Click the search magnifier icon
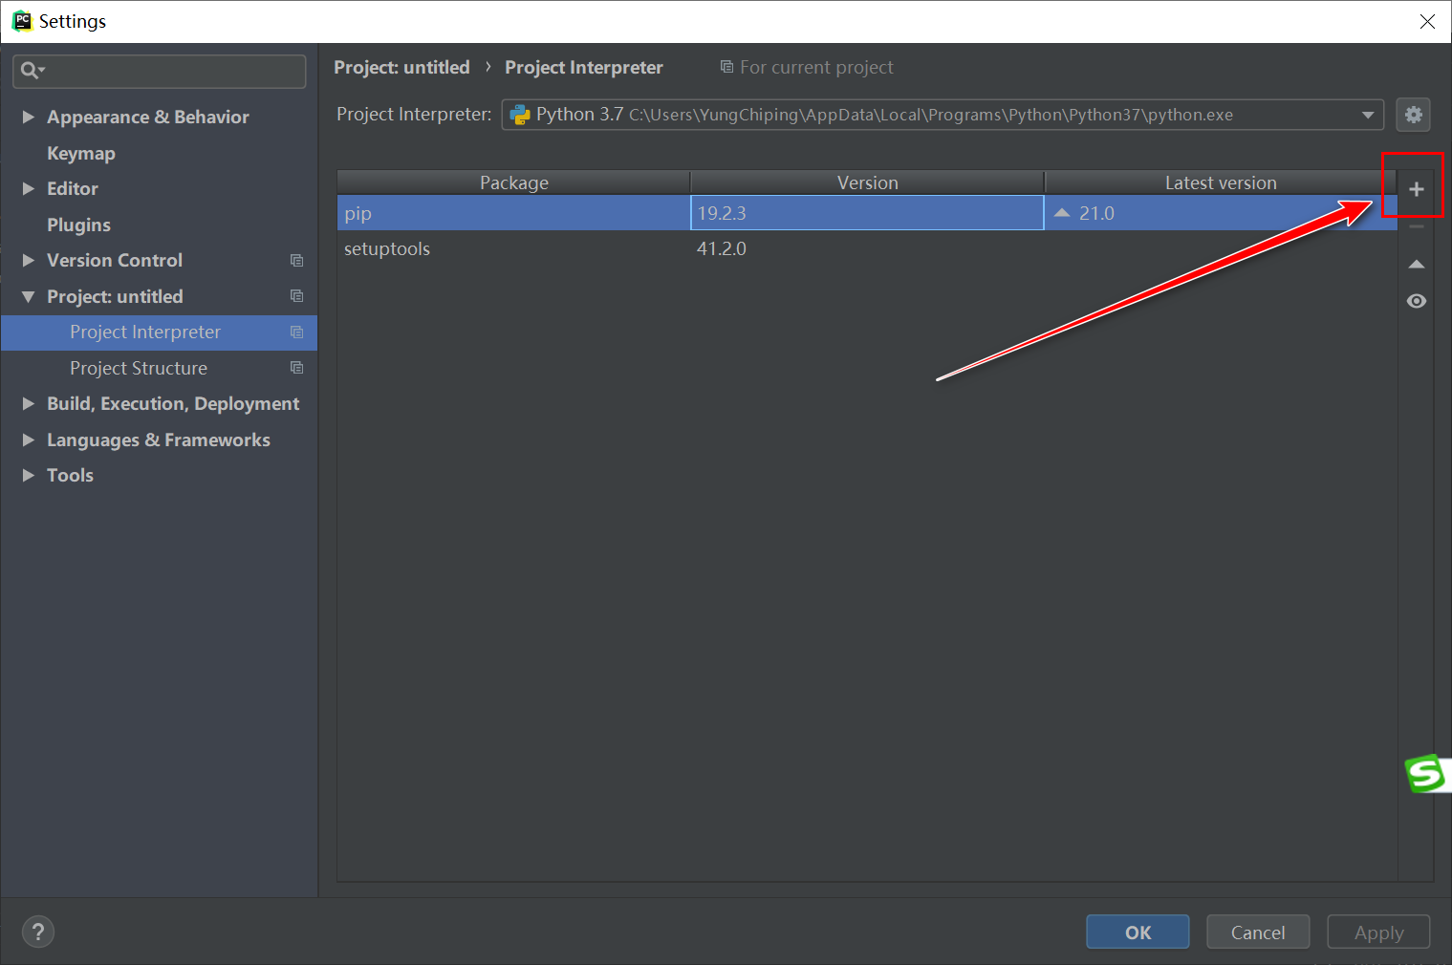The image size is (1452, 965). point(31,70)
